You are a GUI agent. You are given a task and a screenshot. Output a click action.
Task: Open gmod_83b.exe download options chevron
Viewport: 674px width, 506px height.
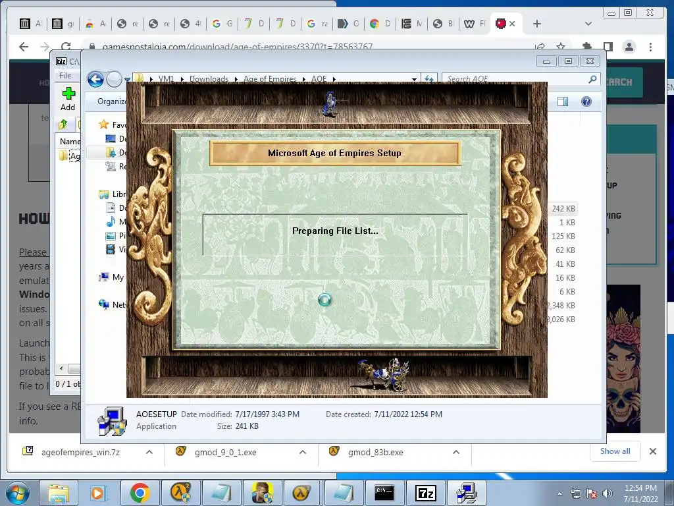coord(456,452)
